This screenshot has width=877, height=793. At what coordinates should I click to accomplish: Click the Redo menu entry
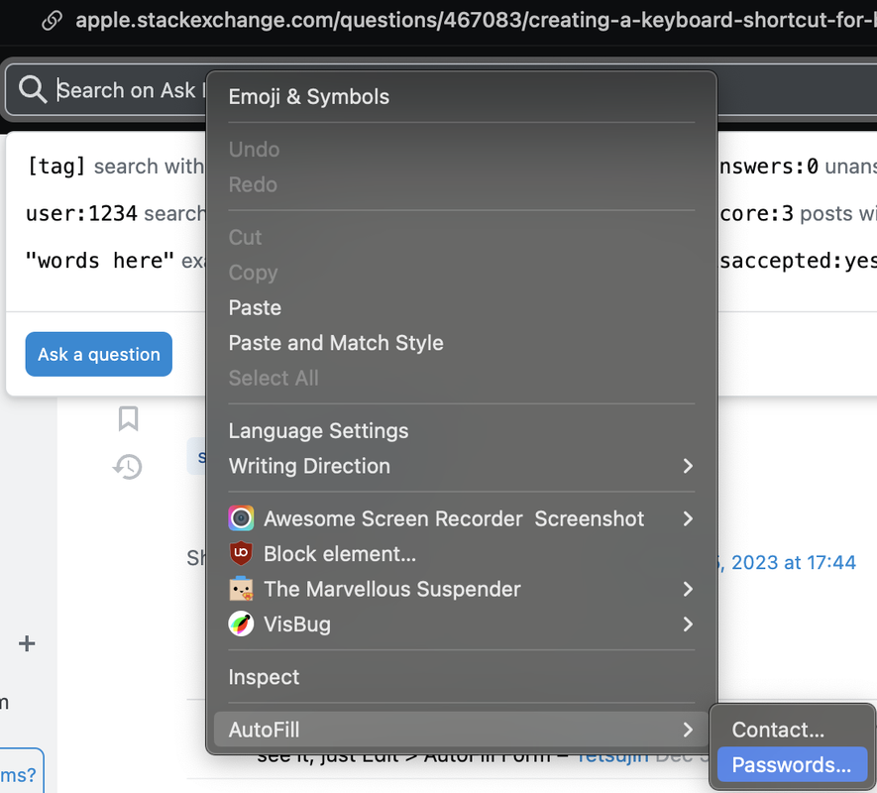pyautogui.click(x=462, y=184)
